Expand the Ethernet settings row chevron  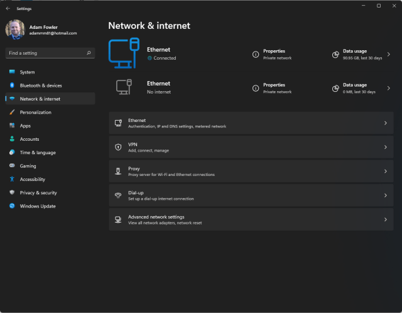coord(385,123)
